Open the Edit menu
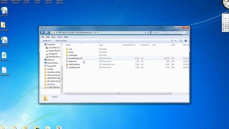 pyautogui.click(x=48, y=37)
